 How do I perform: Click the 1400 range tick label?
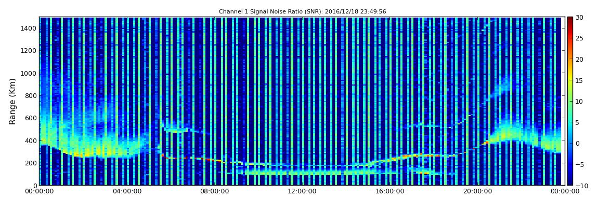(x=29, y=28)
